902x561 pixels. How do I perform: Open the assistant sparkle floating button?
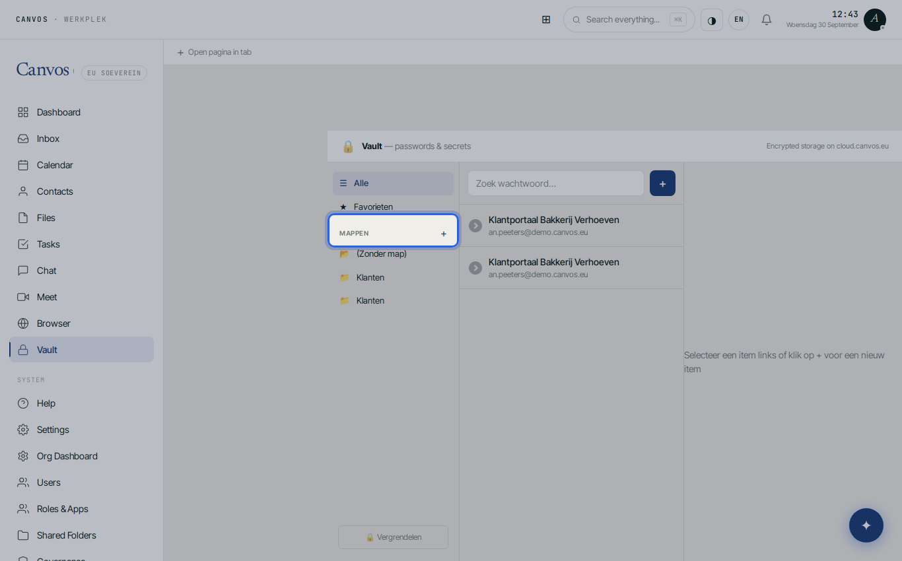click(x=866, y=525)
